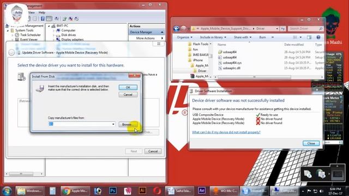
Task: Select Task Scheduler in the tree
Action: click(x=31, y=35)
